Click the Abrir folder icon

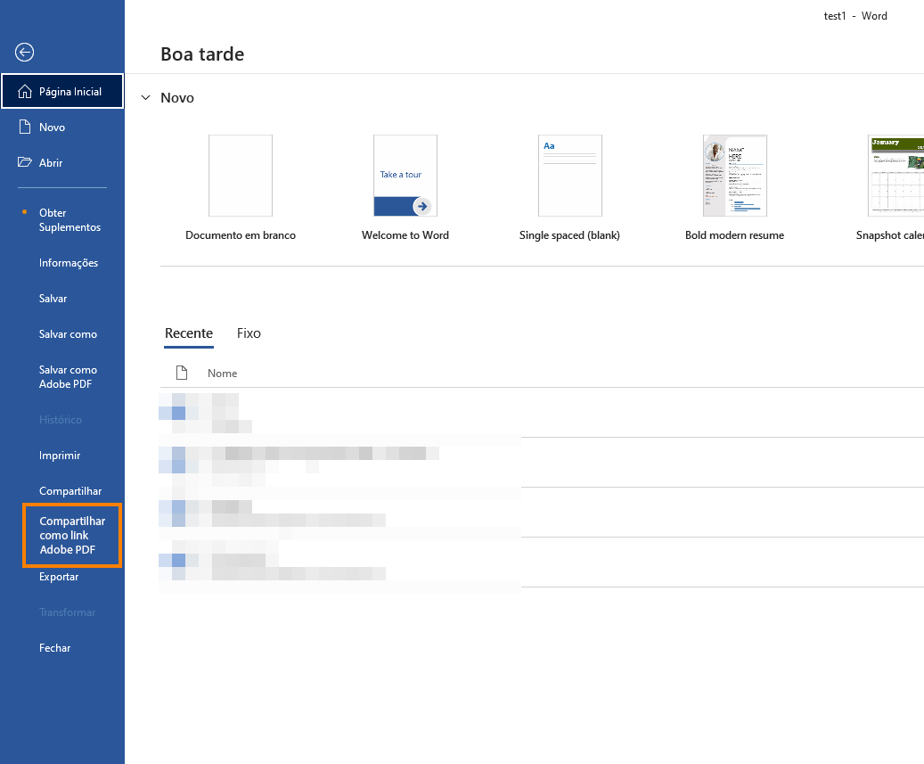(24, 162)
